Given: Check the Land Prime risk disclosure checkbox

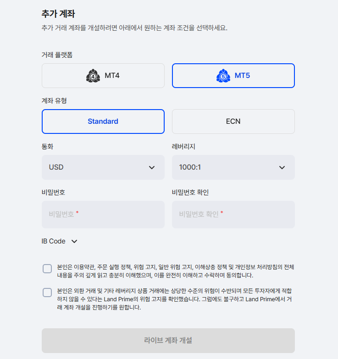Looking at the screenshot, I should pos(47,293).
